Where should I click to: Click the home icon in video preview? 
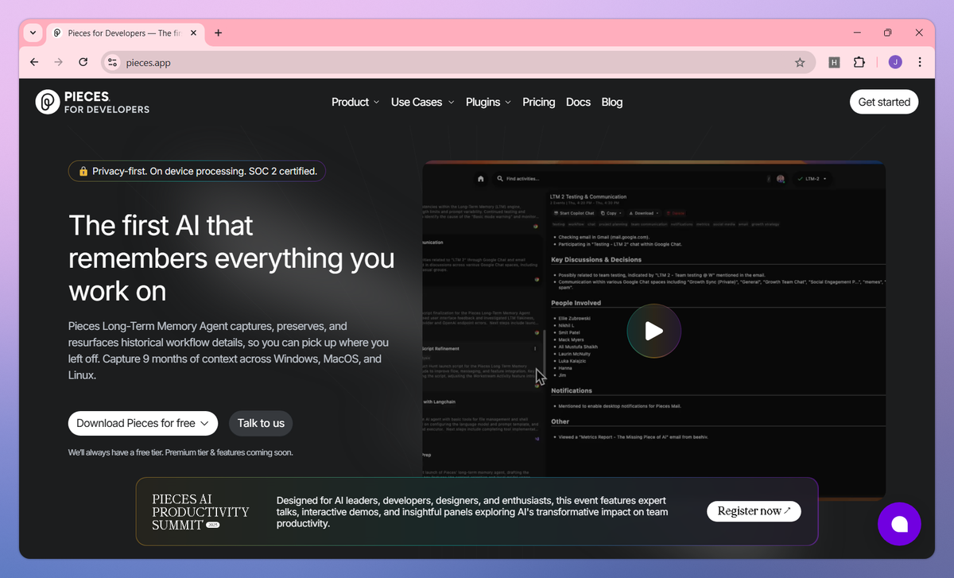480,179
